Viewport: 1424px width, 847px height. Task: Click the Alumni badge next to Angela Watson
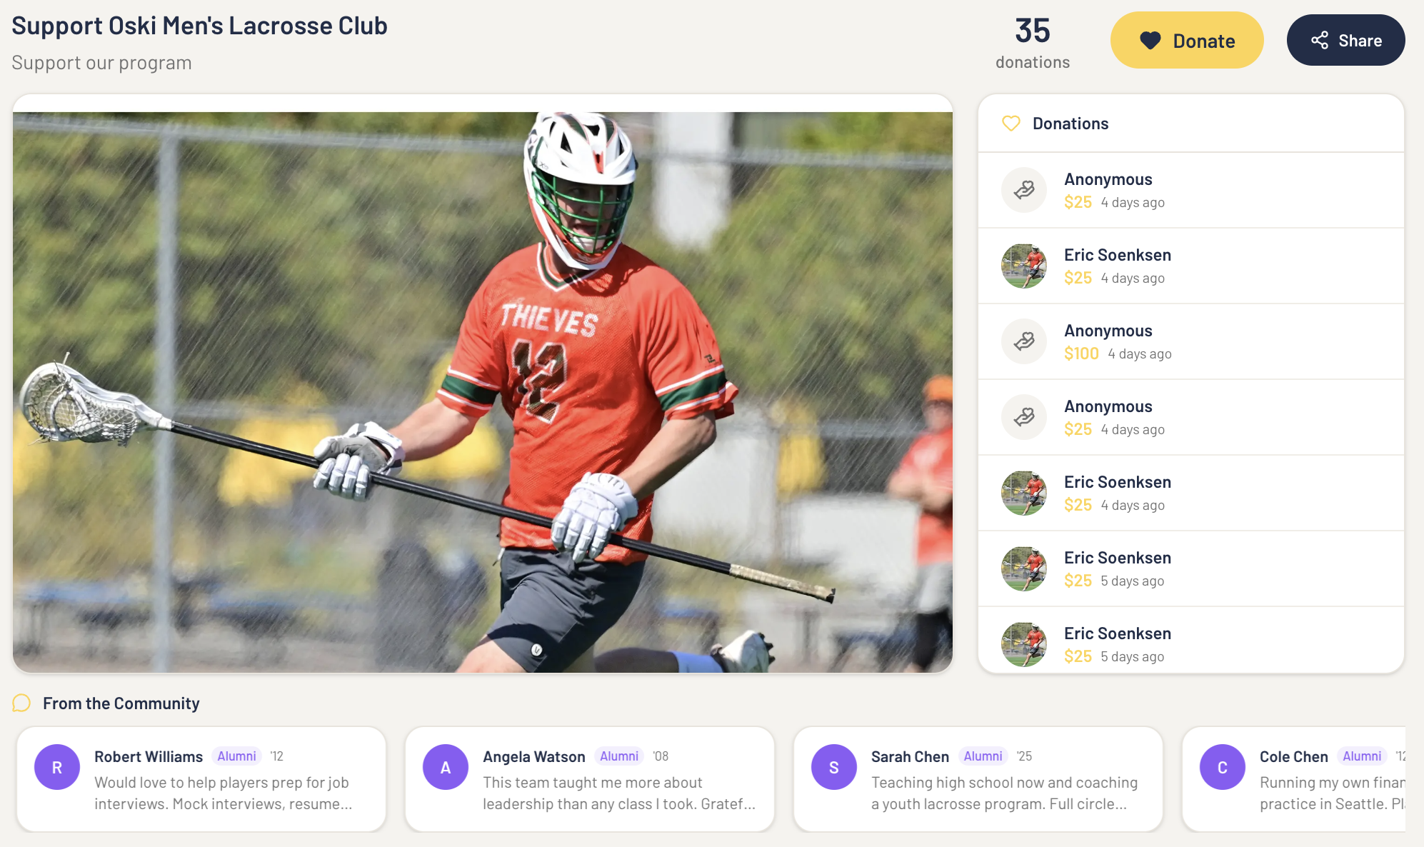(x=619, y=756)
